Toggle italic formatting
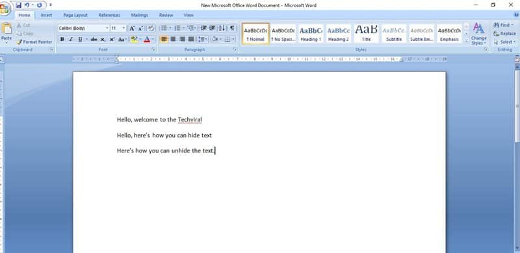520x253 pixels. (71, 40)
